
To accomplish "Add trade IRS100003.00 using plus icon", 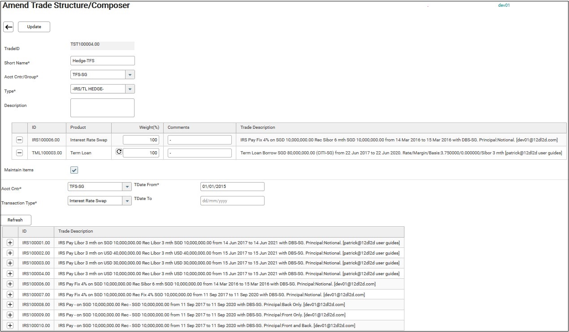I will [x=10, y=263].
